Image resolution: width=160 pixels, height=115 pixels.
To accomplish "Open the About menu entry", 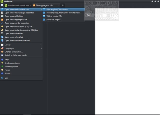I will (x=21, y=74).
